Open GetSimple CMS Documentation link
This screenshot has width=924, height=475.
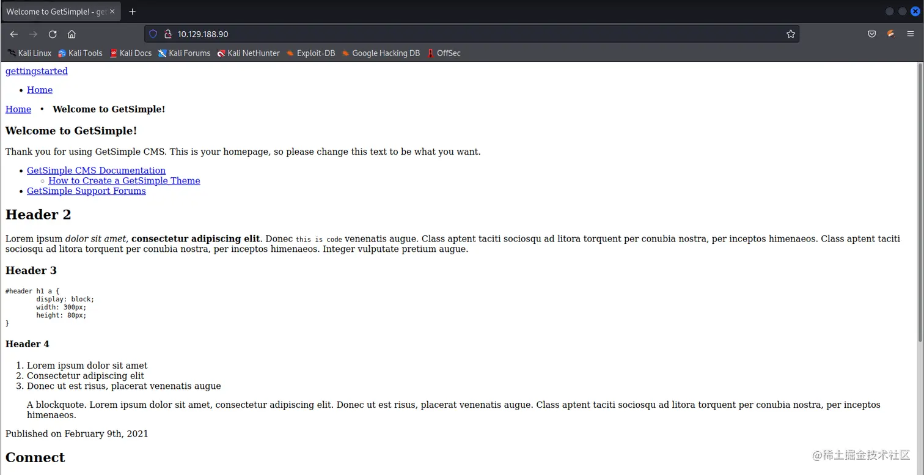tap(96, 171)
